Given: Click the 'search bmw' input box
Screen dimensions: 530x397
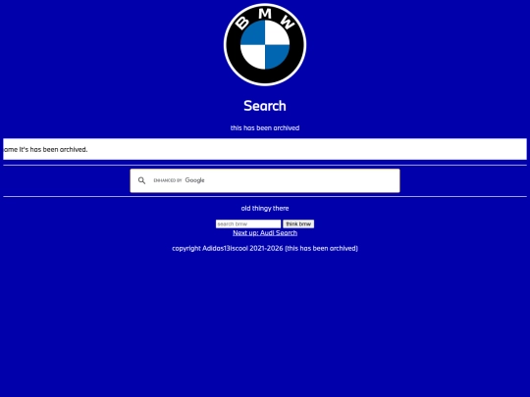Looking at the screenshot, I should 248,223.
